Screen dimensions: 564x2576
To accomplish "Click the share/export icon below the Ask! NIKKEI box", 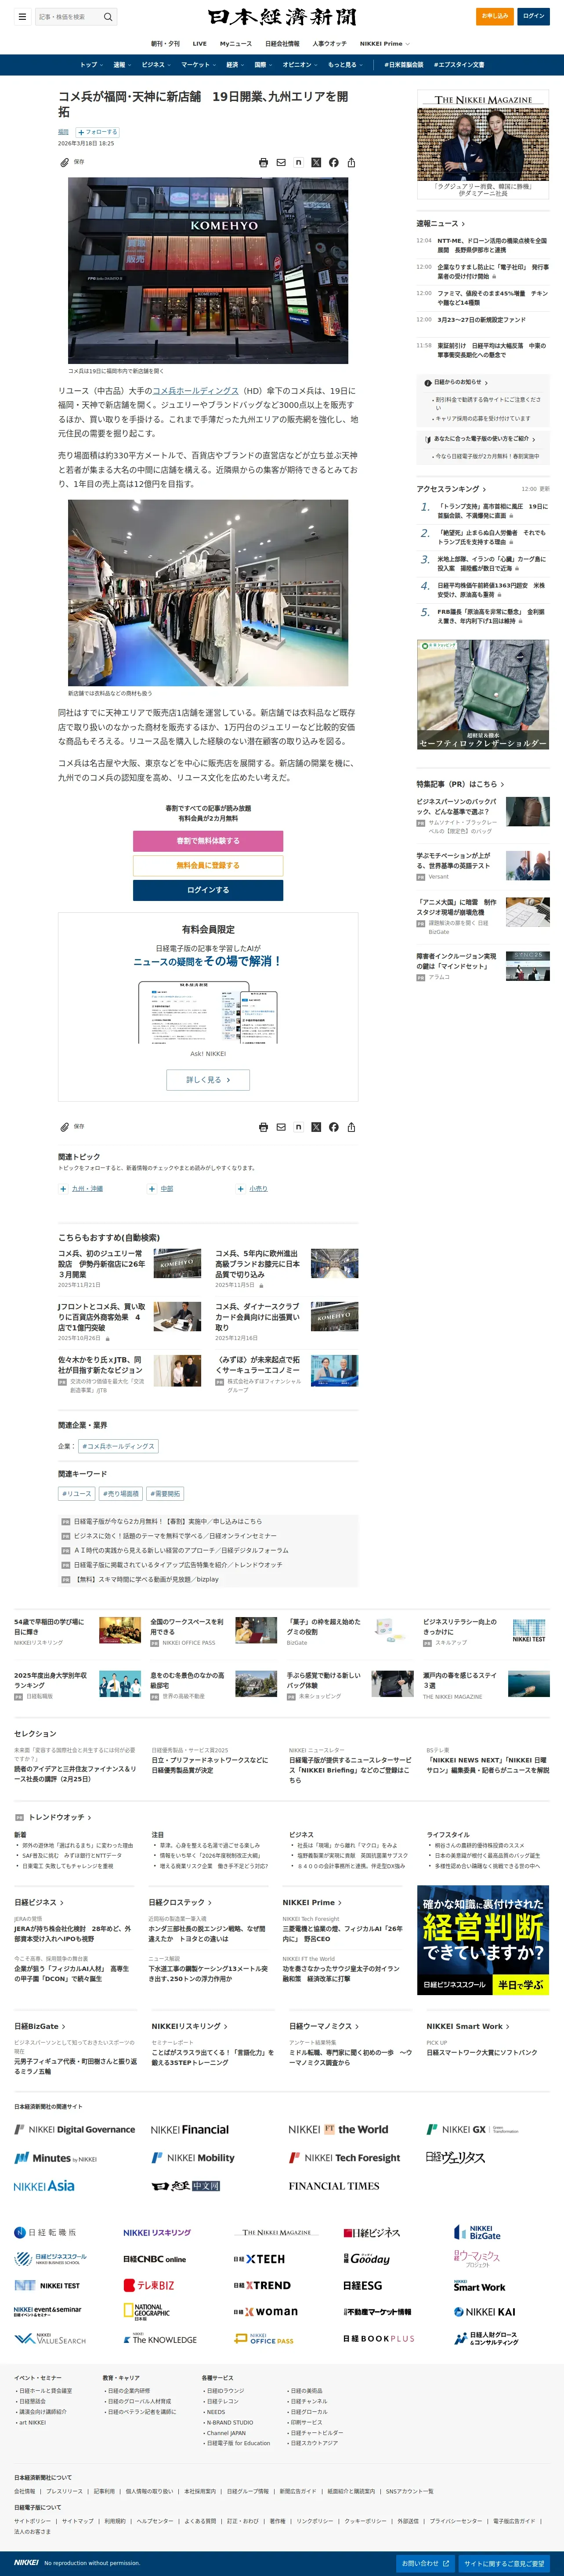I will (x=351, y=1127).
